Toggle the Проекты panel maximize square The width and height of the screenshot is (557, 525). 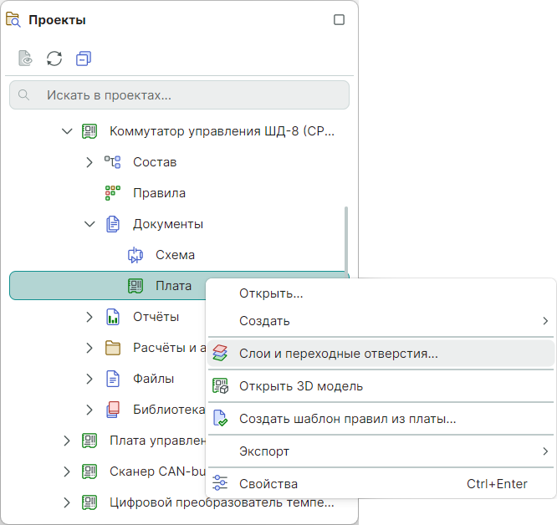point(339,20)
